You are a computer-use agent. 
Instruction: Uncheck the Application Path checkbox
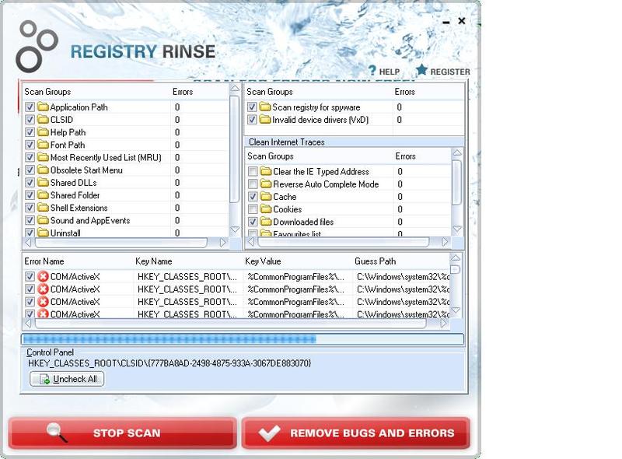30,107
